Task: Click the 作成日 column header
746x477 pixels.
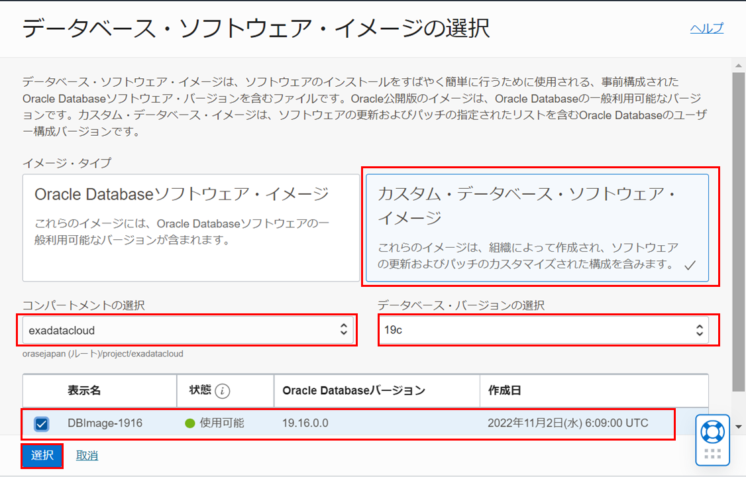Action: tap(504, 391)
